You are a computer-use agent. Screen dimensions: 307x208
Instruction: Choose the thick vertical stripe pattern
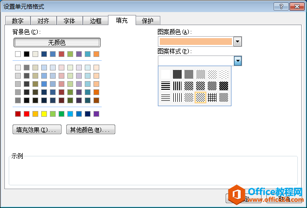[x=177, y=86]
